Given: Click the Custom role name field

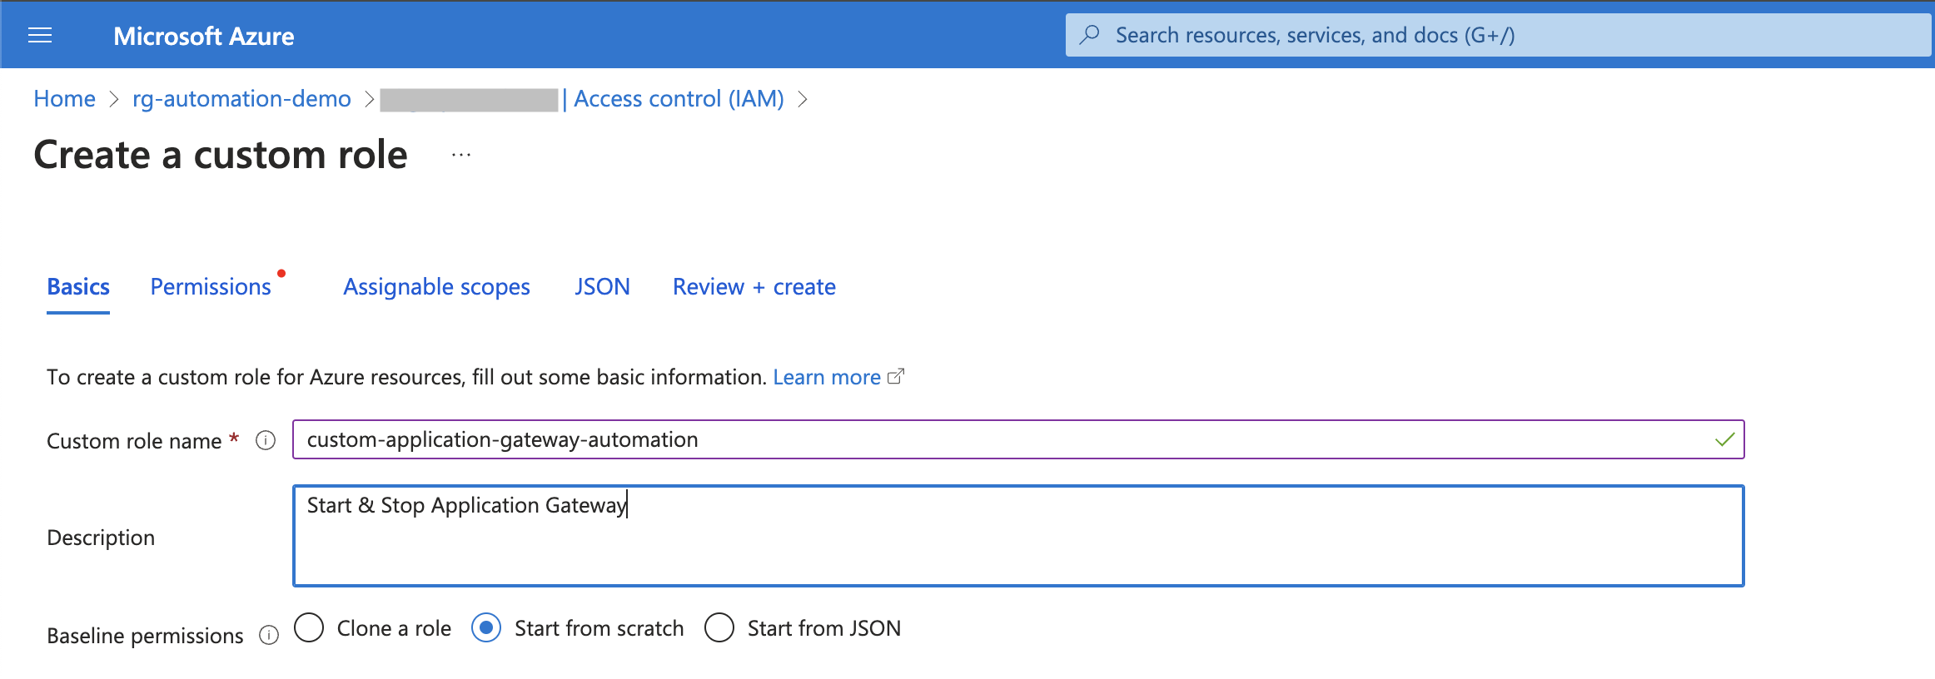Looking at the screenshot, I should tap(1018, 439).
